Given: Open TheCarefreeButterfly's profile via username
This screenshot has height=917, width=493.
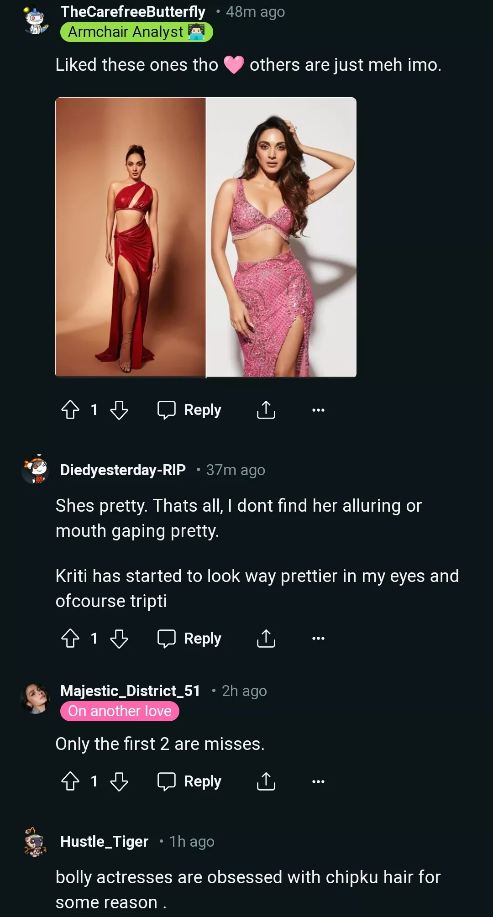Looking at the screenshot, I should pos(133,12).
